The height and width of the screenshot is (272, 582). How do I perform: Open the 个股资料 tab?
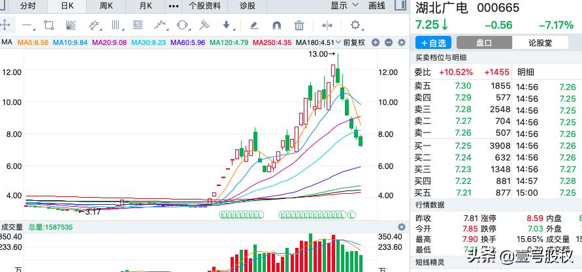[x=204, y=6]
